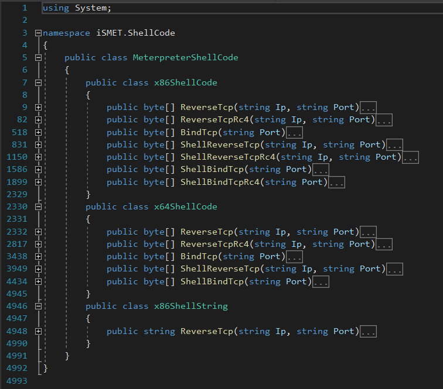443x389 pixels.
Task: Click line number 2329 in the margin
Action: point(17,194)
